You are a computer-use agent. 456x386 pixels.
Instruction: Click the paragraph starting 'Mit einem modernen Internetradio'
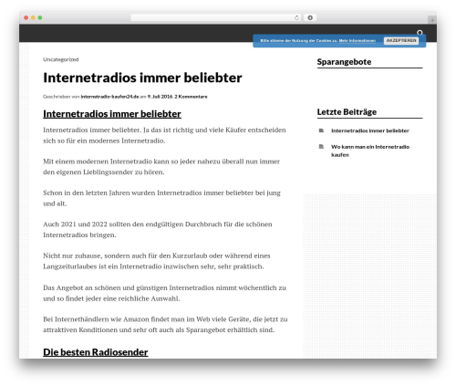click(x=161, y=167)
